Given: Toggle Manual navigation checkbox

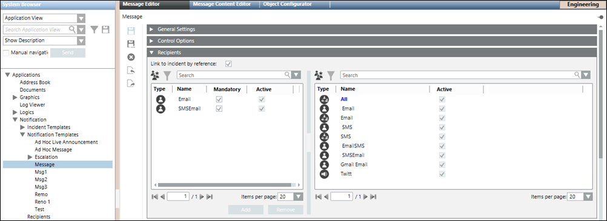Looking at the screenshot, I should click(x=6, y=53).
